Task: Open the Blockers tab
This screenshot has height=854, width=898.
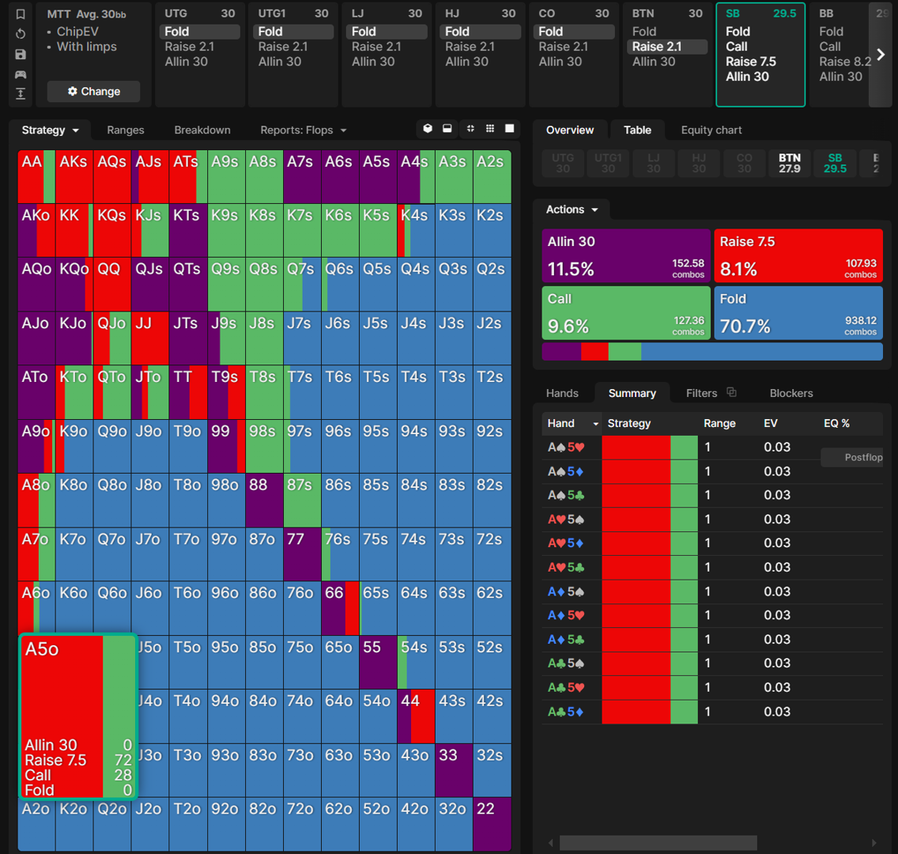Action: click(790, 393)
